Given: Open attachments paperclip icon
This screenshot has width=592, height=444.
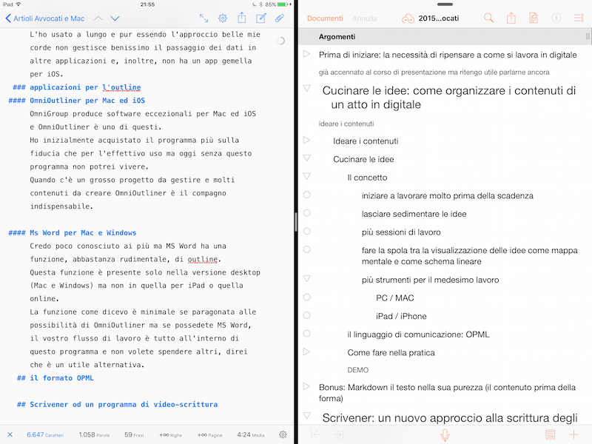Looking at the screenshot, I should pyautogui.click(x=280, y=18).
